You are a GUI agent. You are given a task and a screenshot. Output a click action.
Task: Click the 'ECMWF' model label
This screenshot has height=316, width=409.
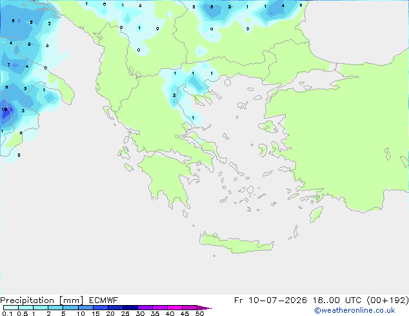(104, 301)
